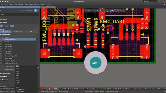Select the move objects cross icon in Active Bar
The height and width of the screenshot is (93, 166).
click(92, 10)
